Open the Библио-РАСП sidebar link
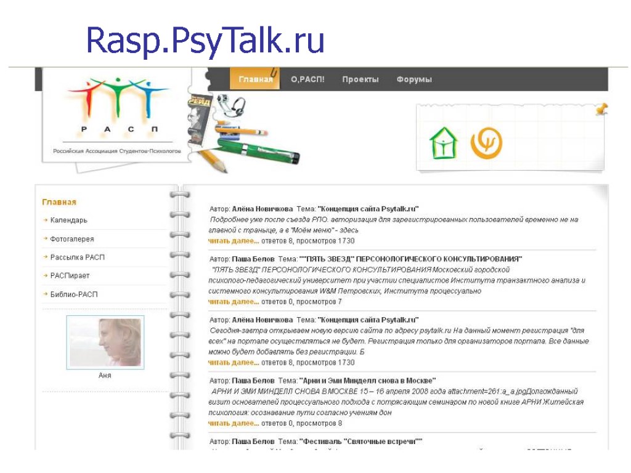 click(74, 294)
